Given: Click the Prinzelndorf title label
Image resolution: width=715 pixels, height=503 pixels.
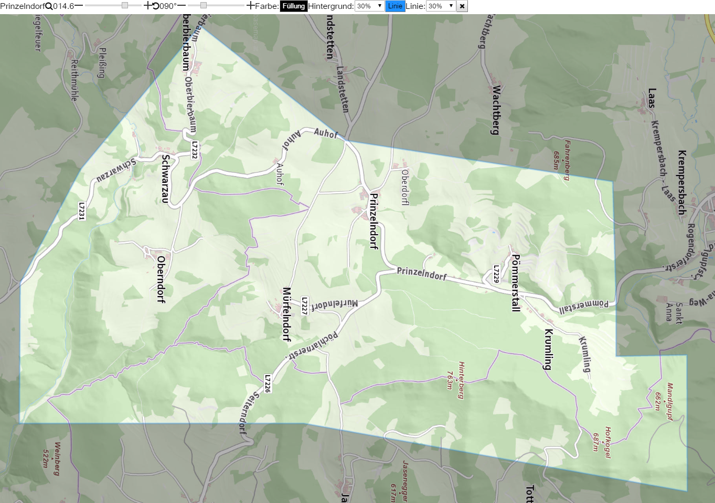Looking at the screenshot, I should coord(23,6).
